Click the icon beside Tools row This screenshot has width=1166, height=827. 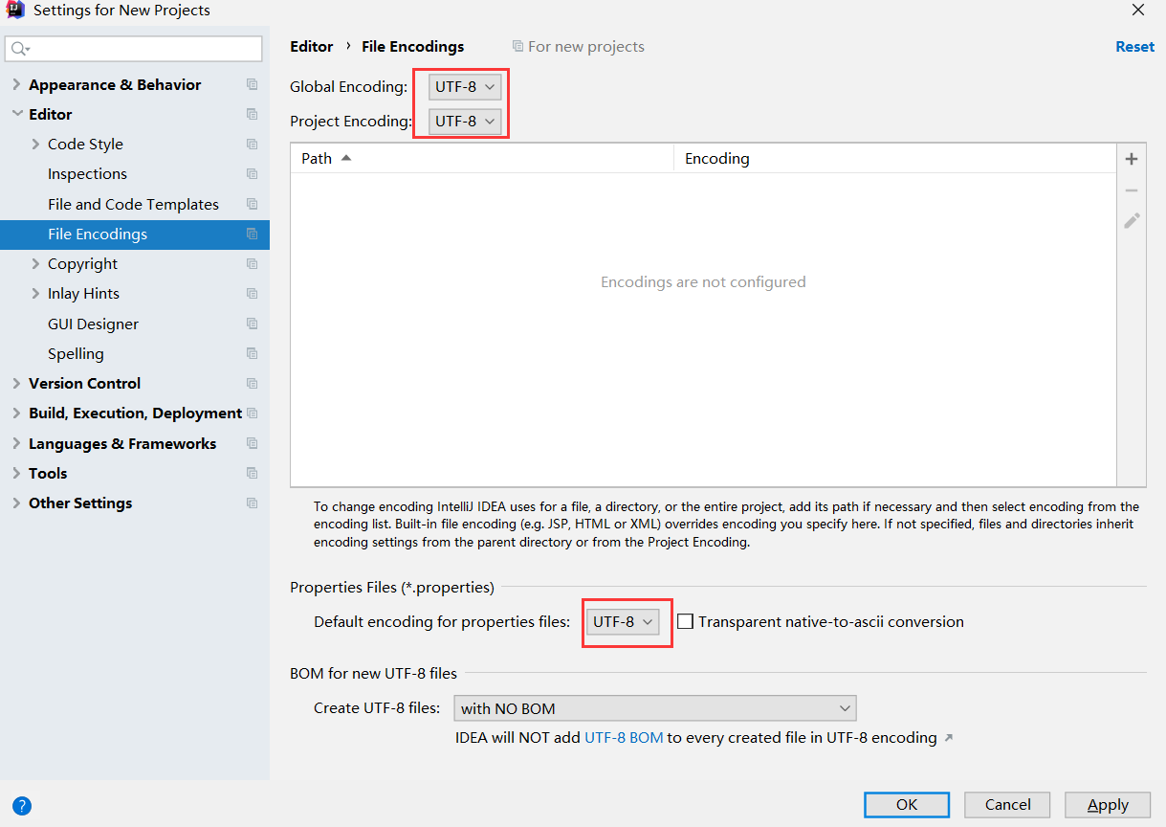click(252, 473)
